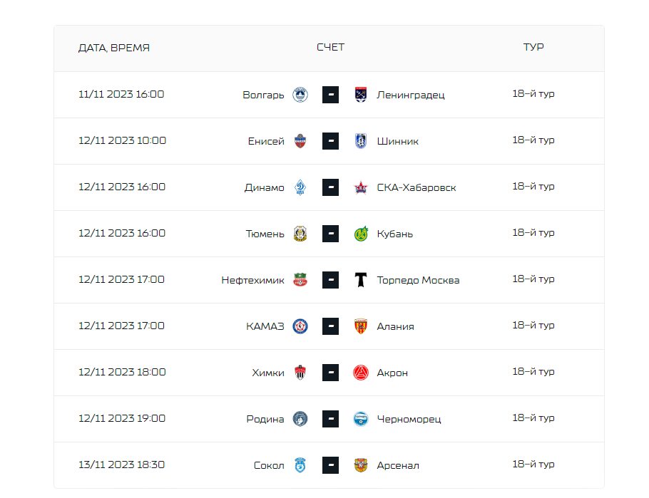Click the Торпедо Москва T logo
Viewport: 649px width, 498px height.
[361, 280]
